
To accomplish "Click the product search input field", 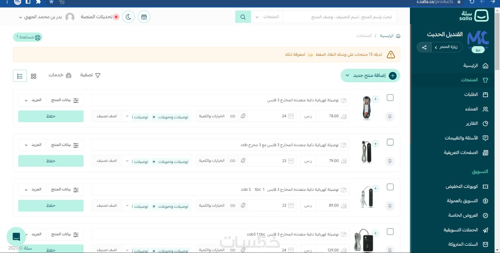I will click(340, 17).
